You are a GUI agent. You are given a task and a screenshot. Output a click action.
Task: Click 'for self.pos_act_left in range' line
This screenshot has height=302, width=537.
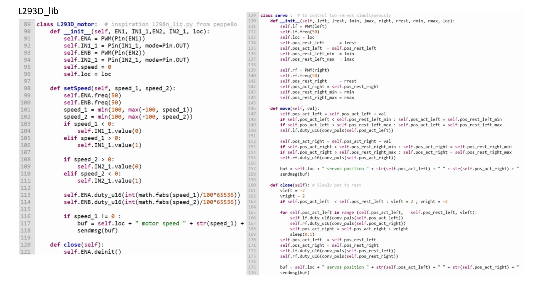coord(379,212)
